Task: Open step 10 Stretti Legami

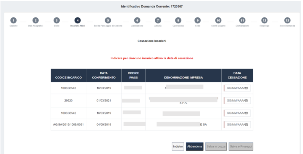Action: coord(218,20)
